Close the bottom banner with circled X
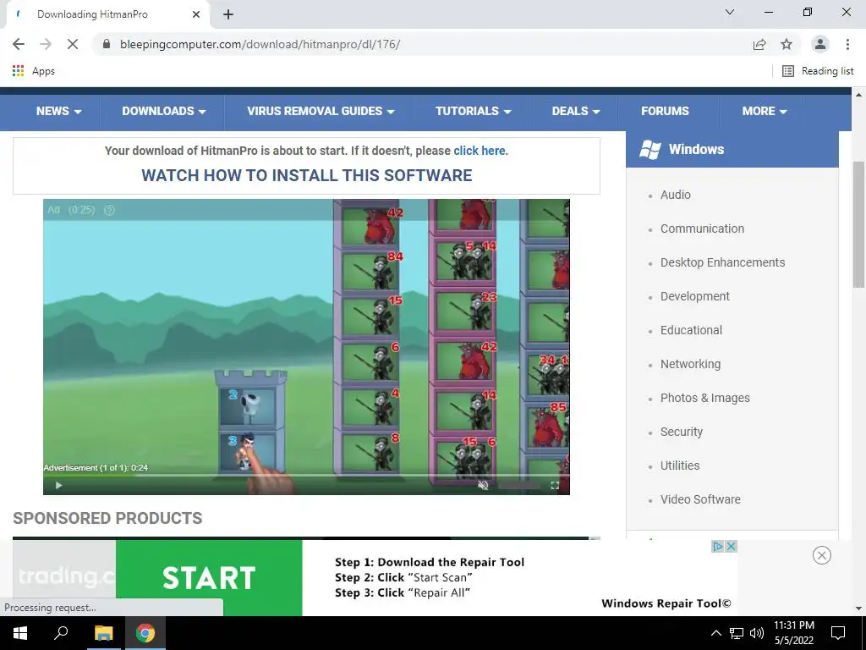The image size is (866, 650). pos(822,555)
